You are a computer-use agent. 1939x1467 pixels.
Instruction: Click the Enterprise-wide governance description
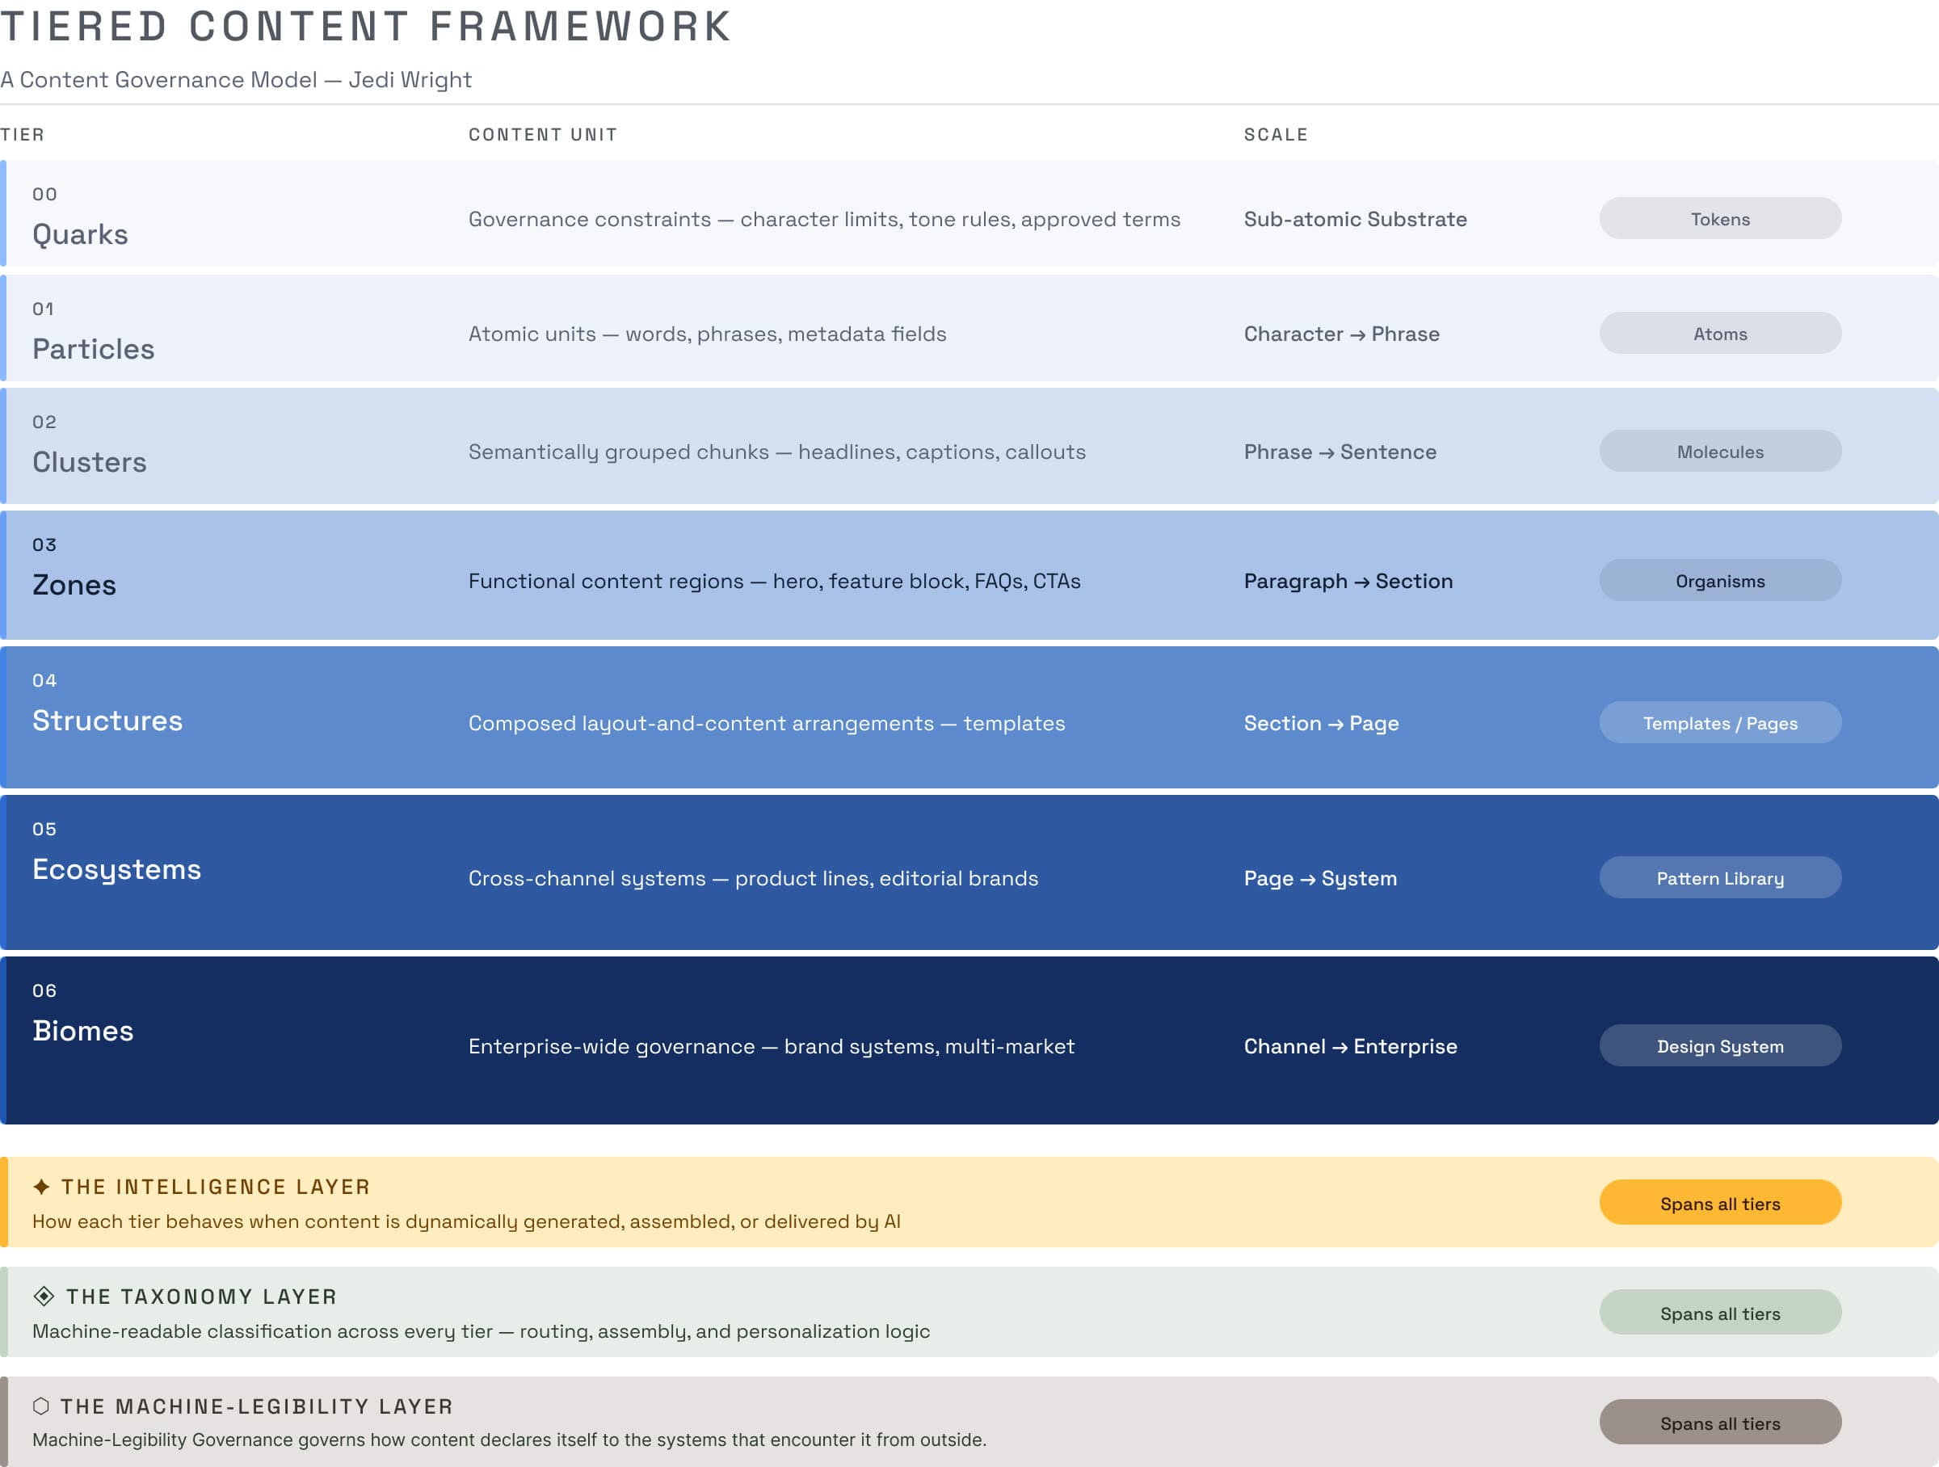coord(772,1046)
